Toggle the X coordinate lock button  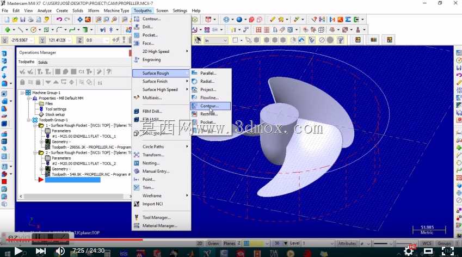(4, 40)
